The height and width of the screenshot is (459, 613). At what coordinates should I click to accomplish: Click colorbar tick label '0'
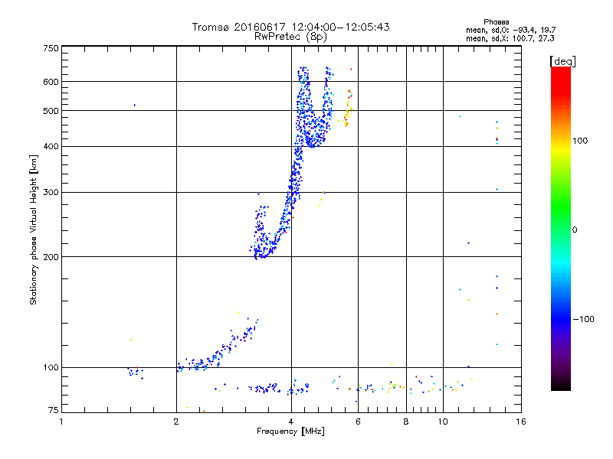coord(575,230)
